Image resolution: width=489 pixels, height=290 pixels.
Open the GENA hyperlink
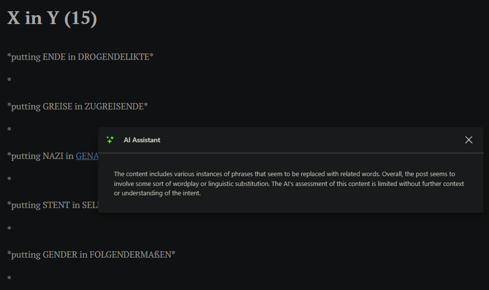(87, 156)
